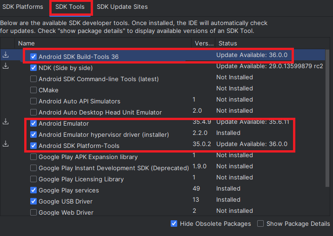333x236 pixels.
Task: Select the SDK Tools tab
Action: (70, 7)
